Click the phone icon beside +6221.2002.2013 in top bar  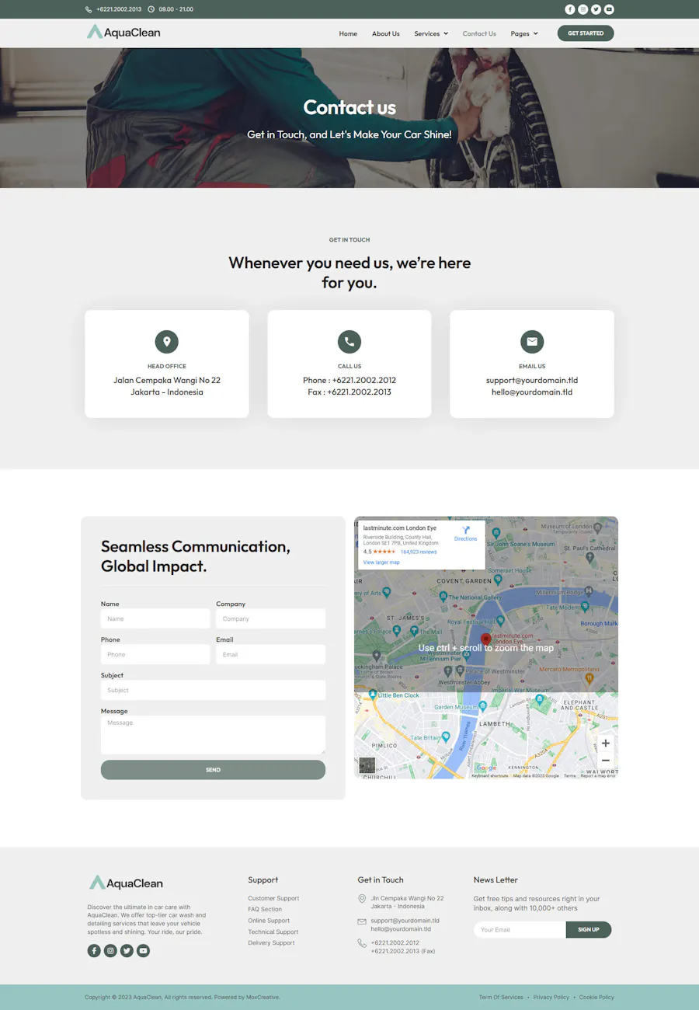[x=89, y=9]
